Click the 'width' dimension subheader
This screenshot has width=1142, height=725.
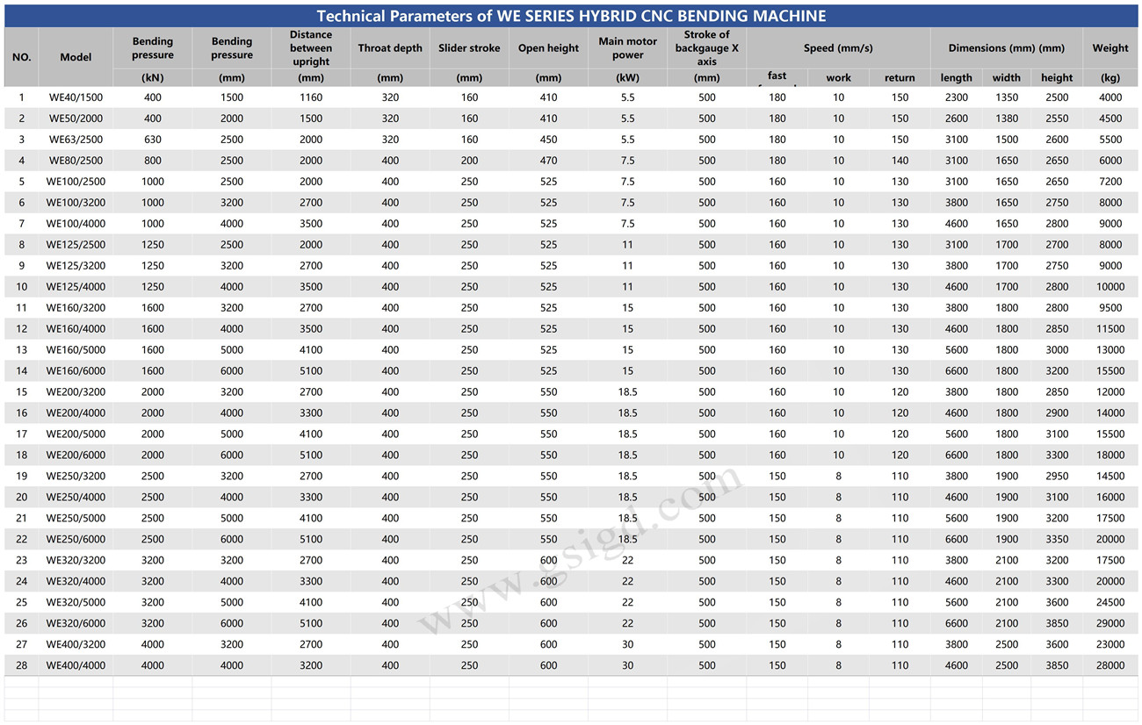(1007, 77)
